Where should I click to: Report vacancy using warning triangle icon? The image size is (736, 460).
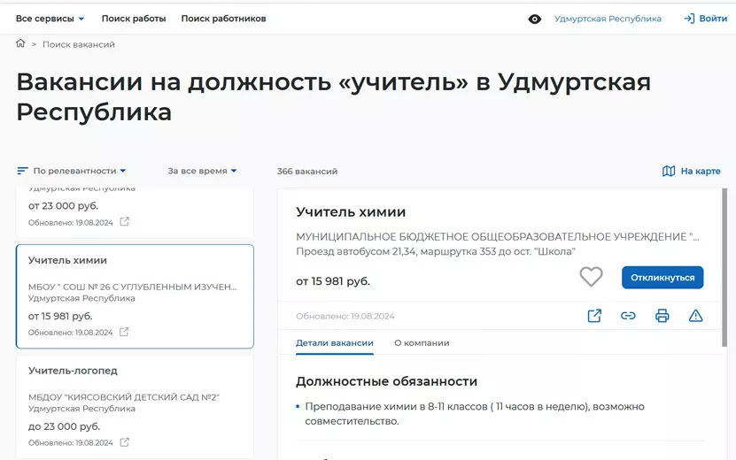click(695, 316)
